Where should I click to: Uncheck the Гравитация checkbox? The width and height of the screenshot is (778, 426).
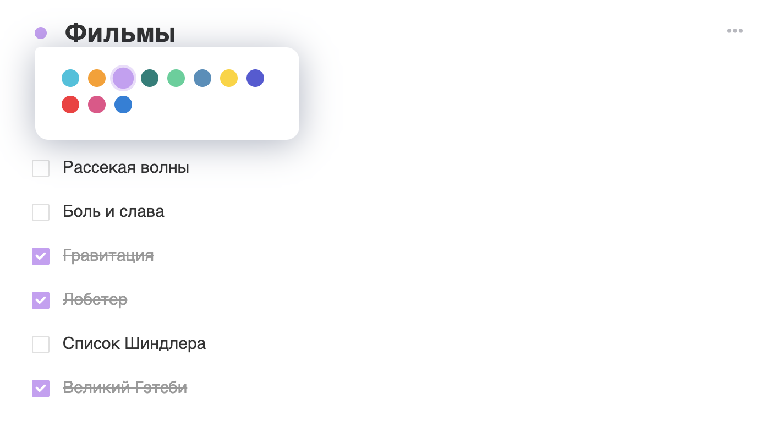41,256
